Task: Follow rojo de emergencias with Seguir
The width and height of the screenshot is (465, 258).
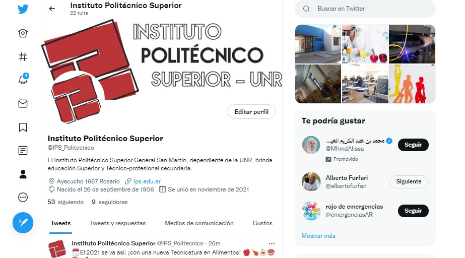Action: click(x=413, y=211)
